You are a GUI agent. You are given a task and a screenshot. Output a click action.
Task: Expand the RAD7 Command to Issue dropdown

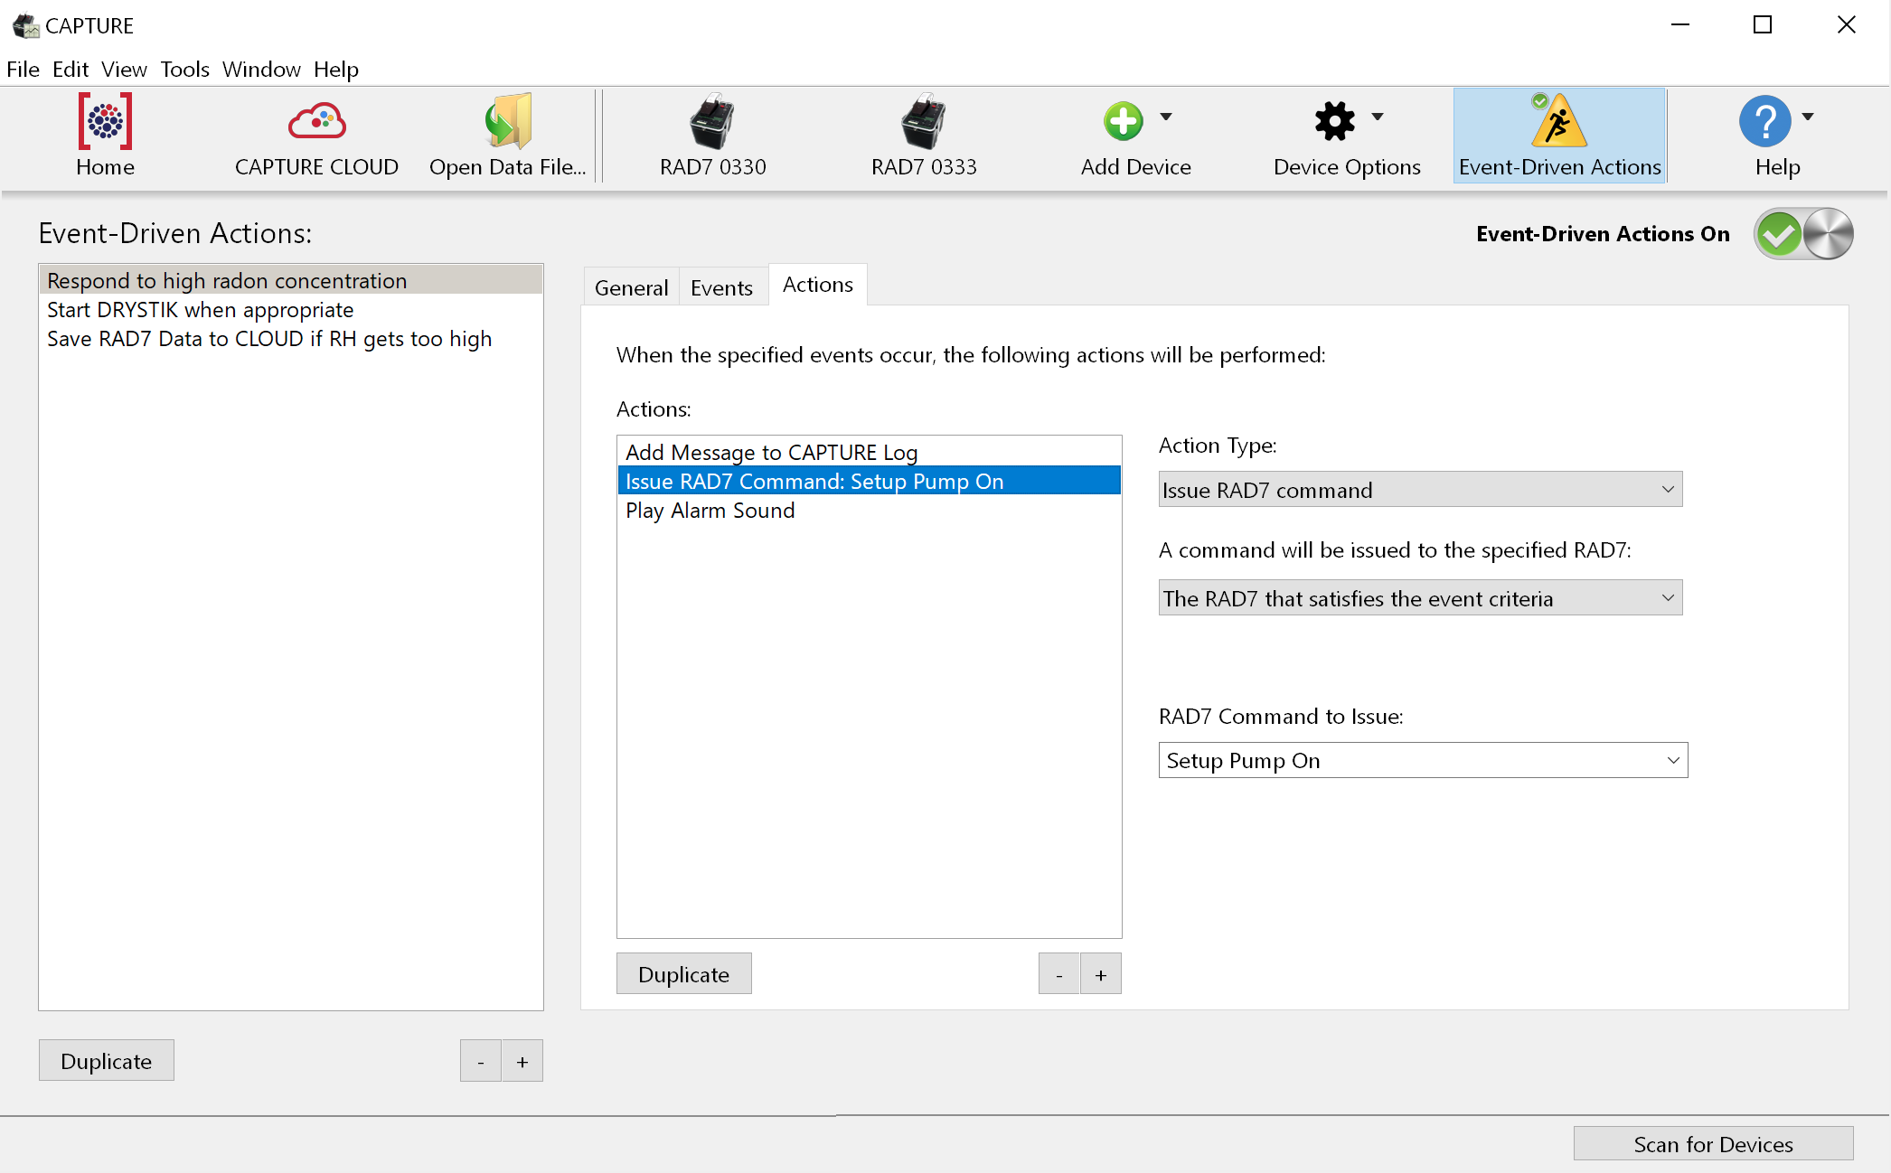tap(1422, 760)
